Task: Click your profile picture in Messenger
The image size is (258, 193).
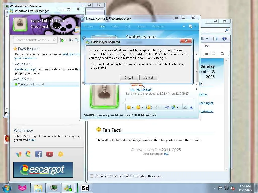Action: pyautogui.click(x=20, y=24)
